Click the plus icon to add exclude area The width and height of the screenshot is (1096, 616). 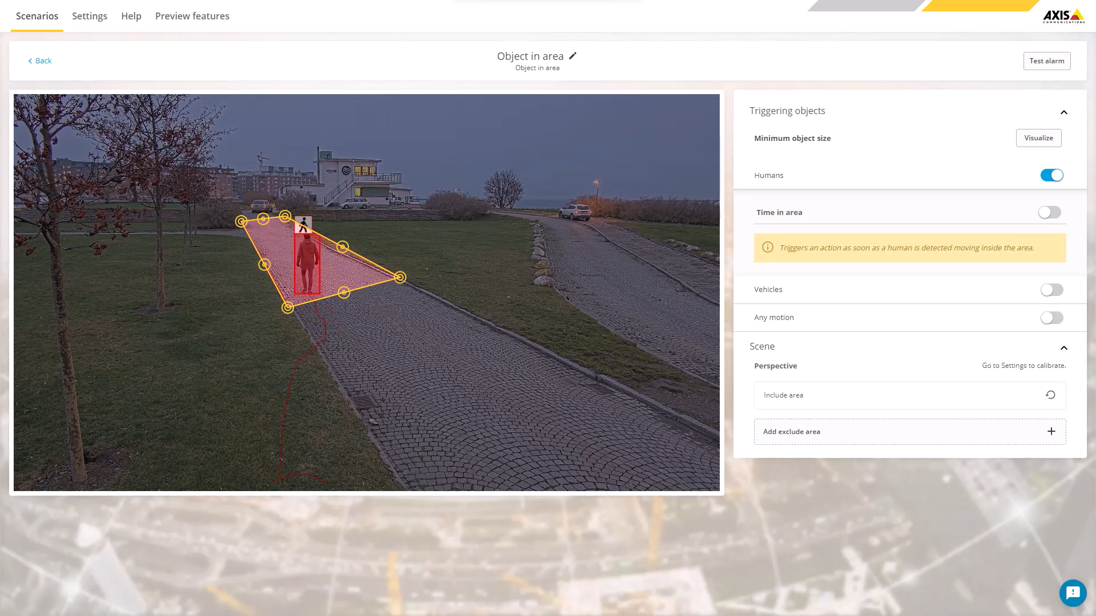1051,431
